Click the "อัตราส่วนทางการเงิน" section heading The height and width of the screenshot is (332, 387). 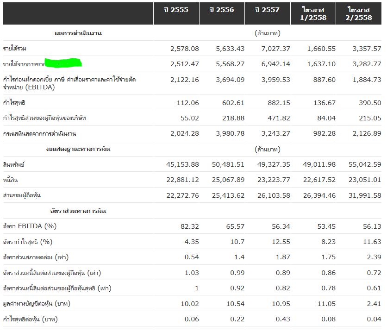[78, 211]
